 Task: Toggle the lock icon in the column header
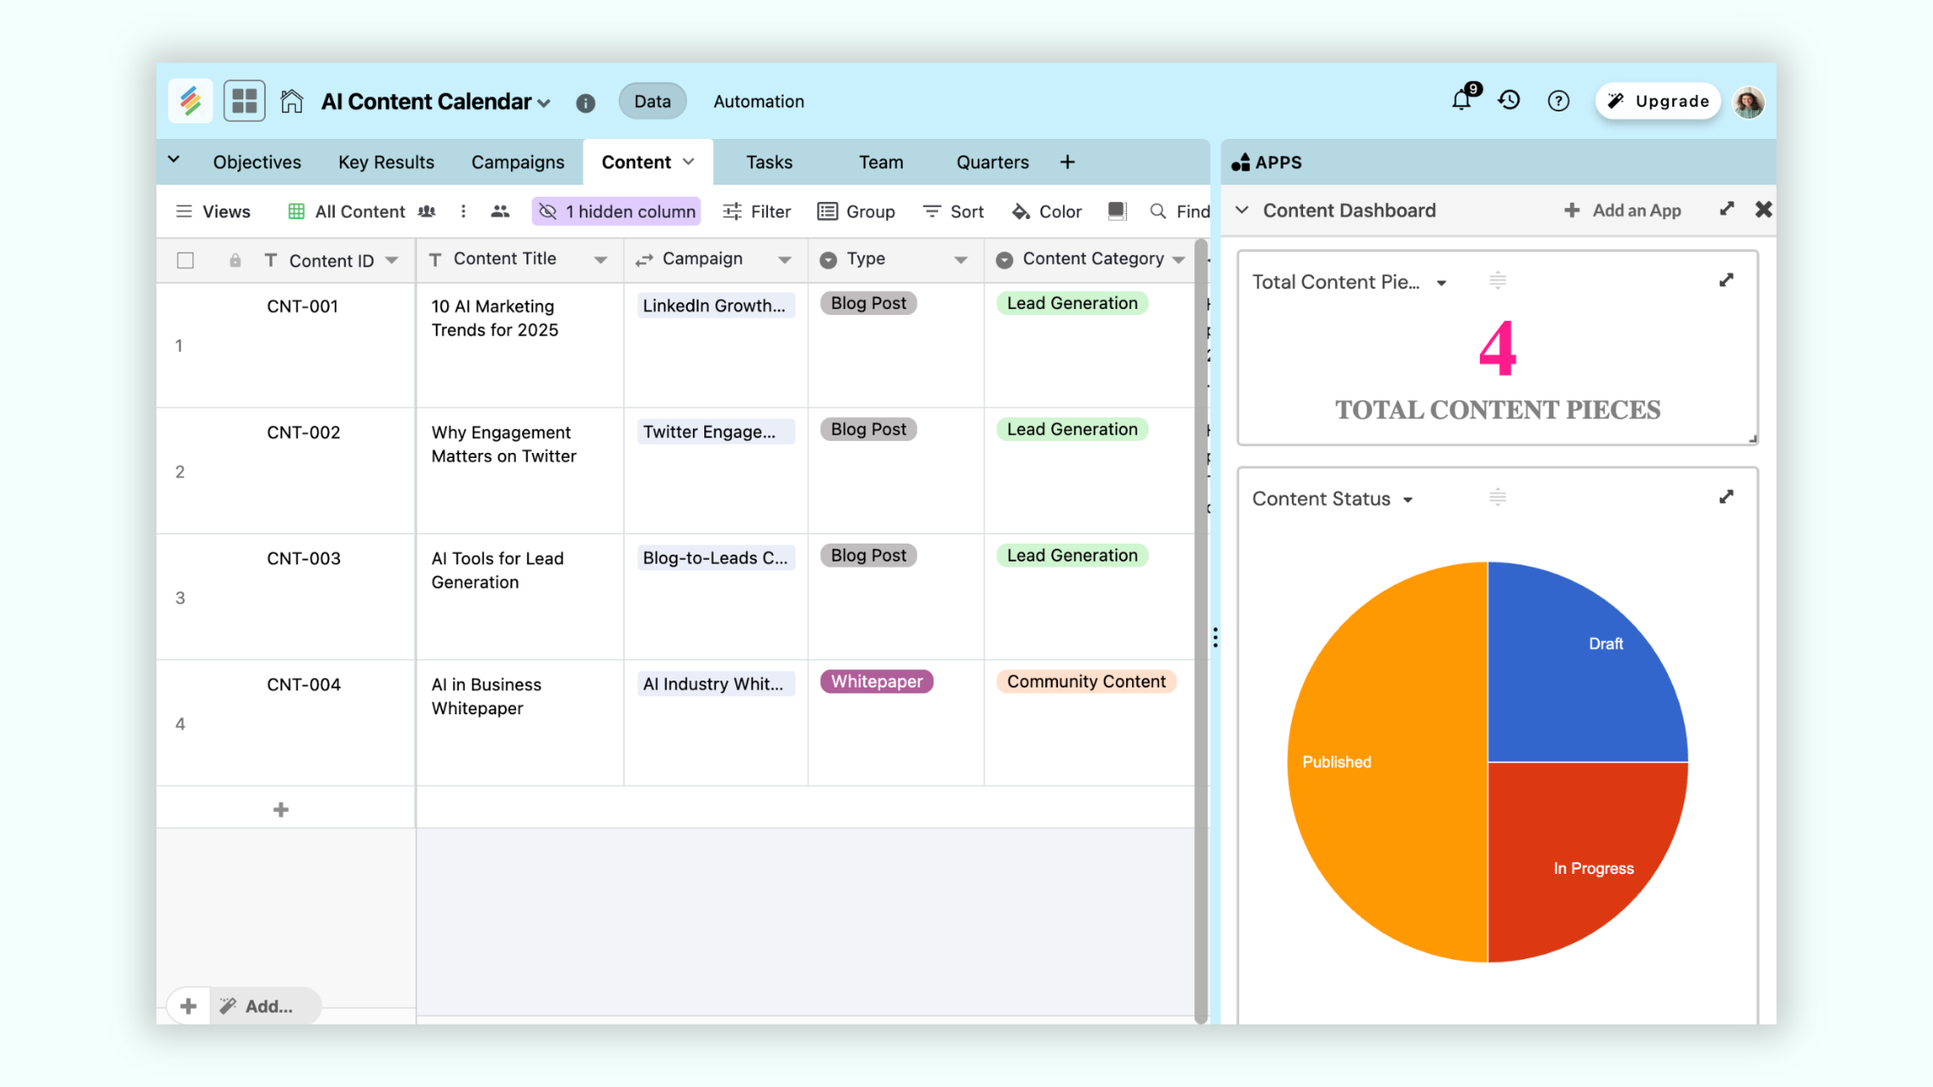click(x=235, y=260)
